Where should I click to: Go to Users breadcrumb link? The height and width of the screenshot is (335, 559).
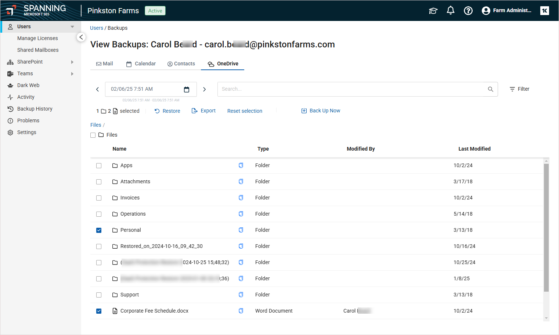click(x=97, y=28)
